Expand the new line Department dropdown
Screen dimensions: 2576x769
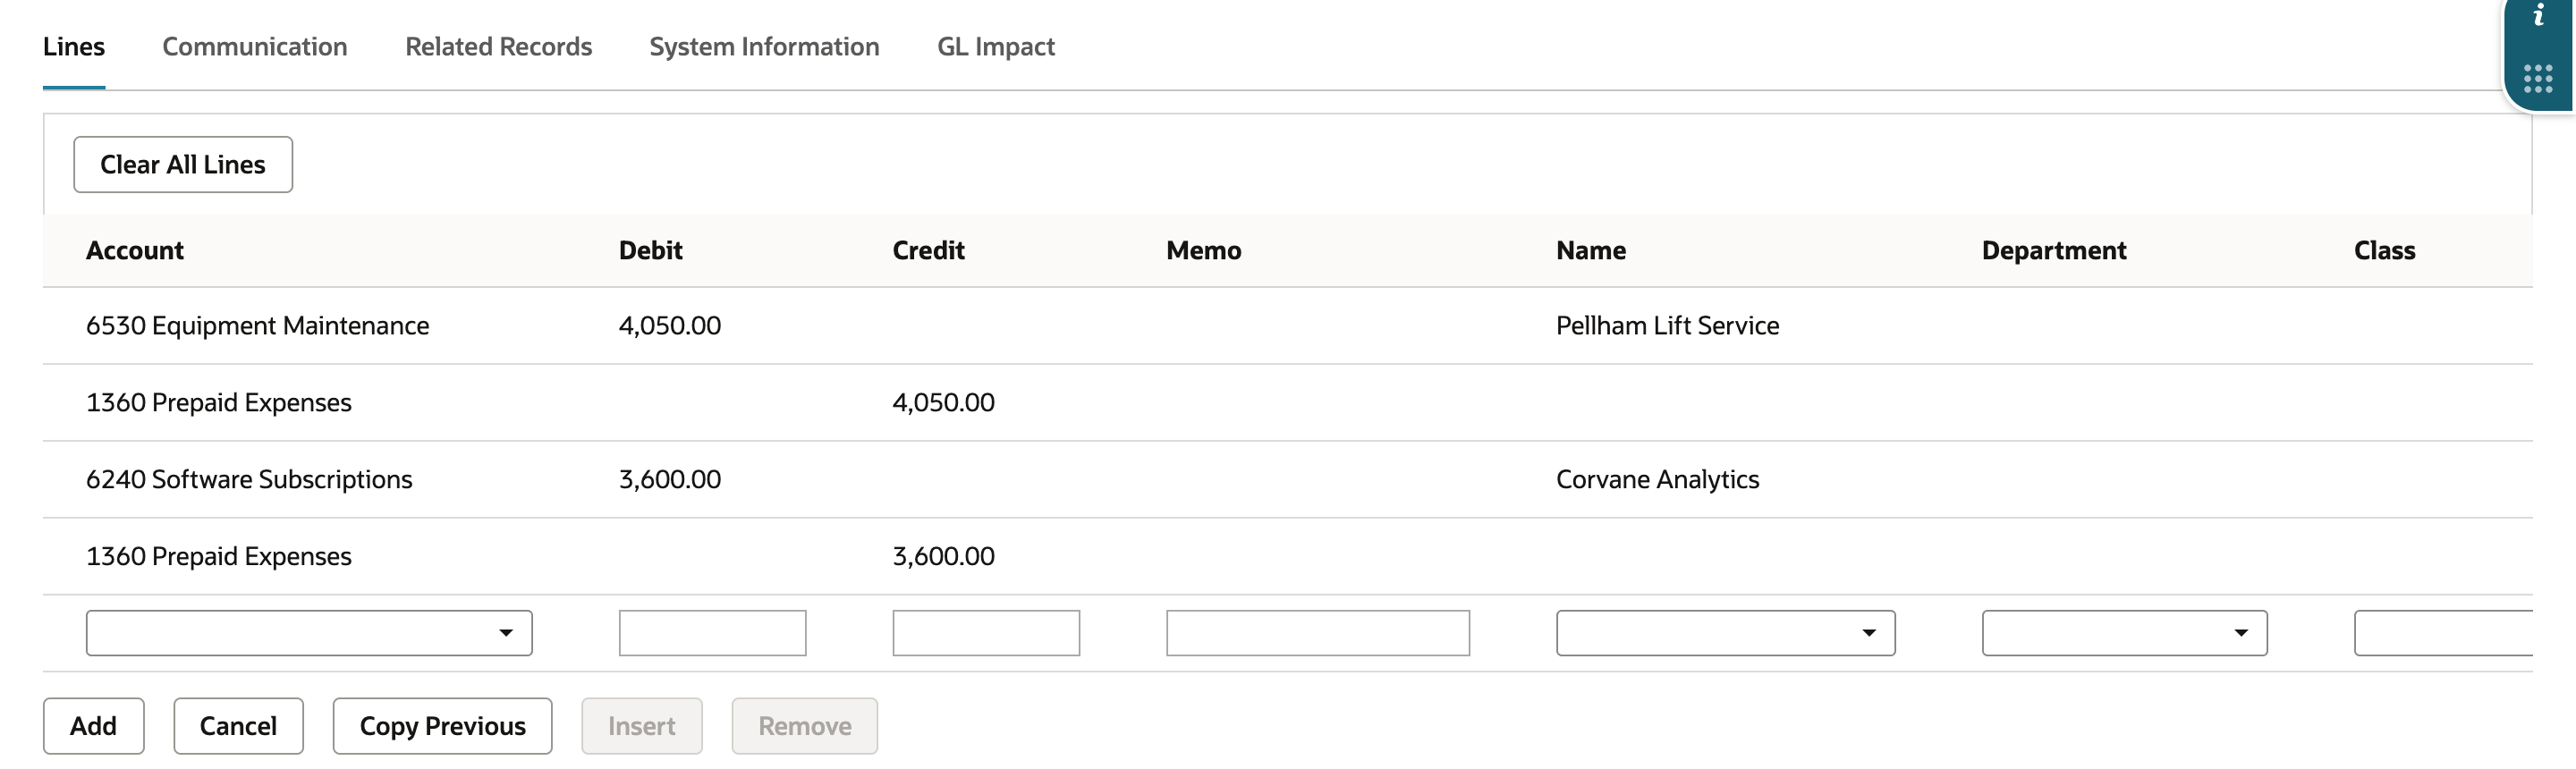(x=2125, y=633)
